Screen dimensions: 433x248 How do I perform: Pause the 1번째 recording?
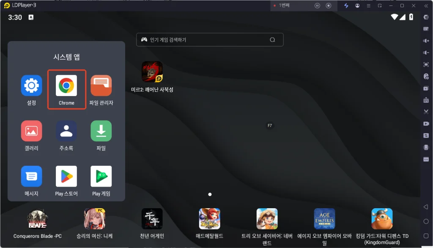[317, 6]
